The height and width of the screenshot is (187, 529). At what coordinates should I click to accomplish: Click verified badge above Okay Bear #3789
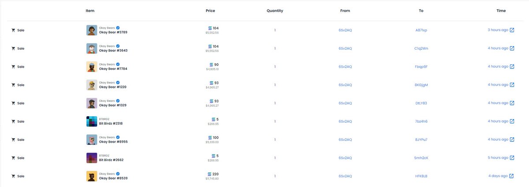click(x=118, y=28)
